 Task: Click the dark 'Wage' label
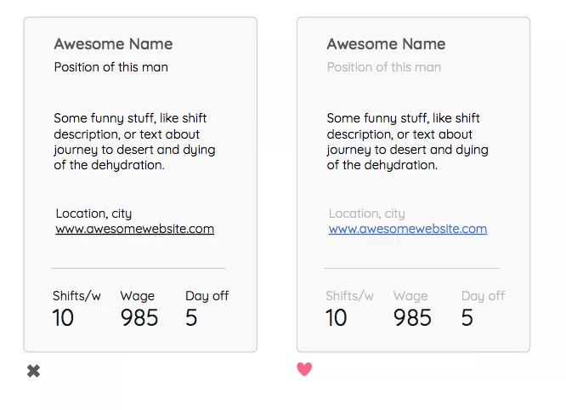point(137,296)
